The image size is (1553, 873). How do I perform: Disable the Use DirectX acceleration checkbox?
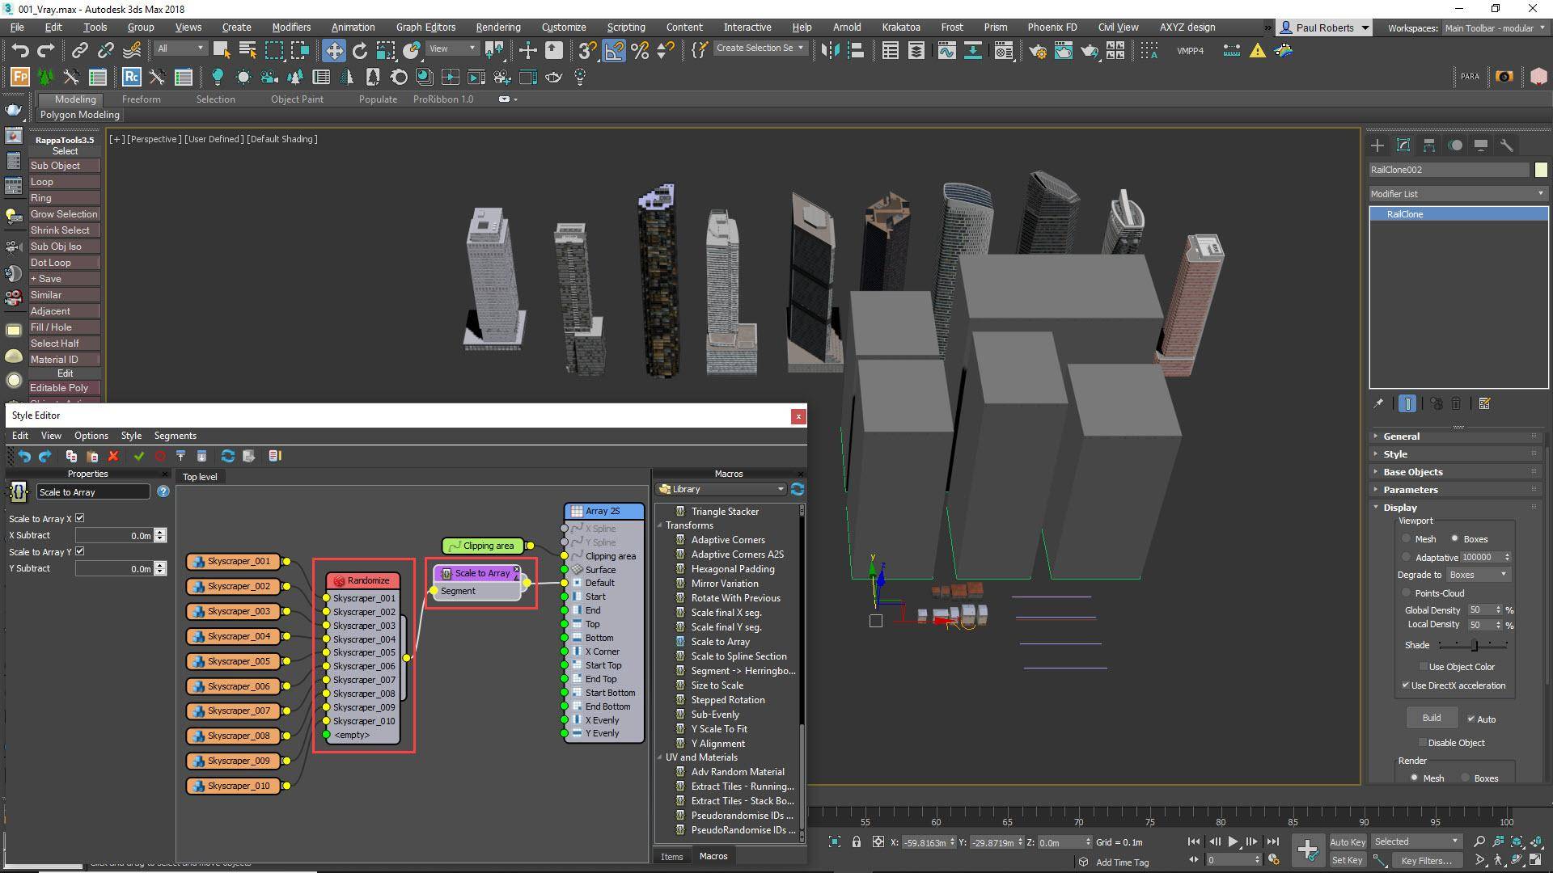pos(1406,685)
